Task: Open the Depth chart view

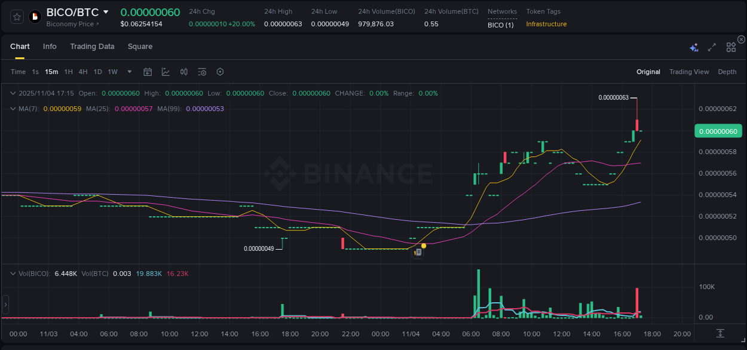Action: (x=727, y=72)
